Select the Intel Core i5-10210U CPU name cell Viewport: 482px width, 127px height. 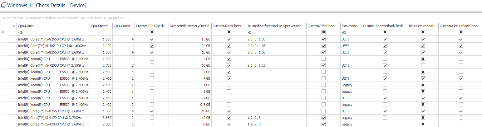(53, 46)
